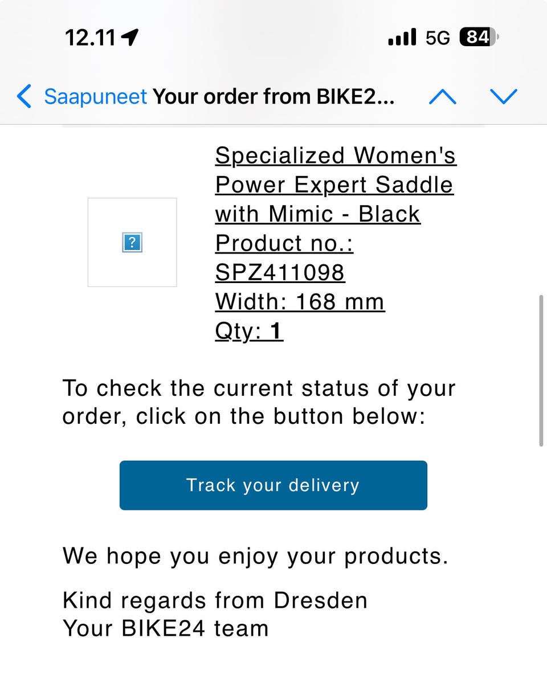This screenshot has width=547, height=675.
Task: Tap the 5G network indicator
Action: pos(438,38)
